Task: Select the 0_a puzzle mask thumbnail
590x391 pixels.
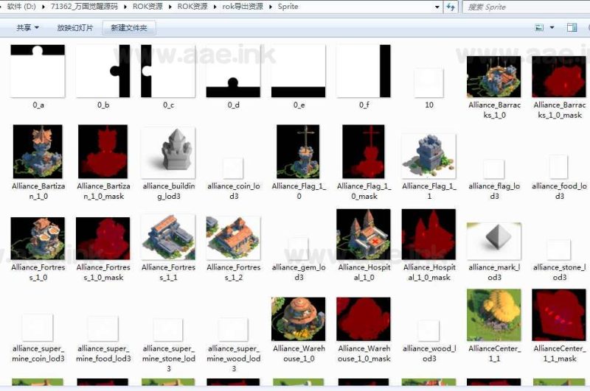Action: point(38,71)
